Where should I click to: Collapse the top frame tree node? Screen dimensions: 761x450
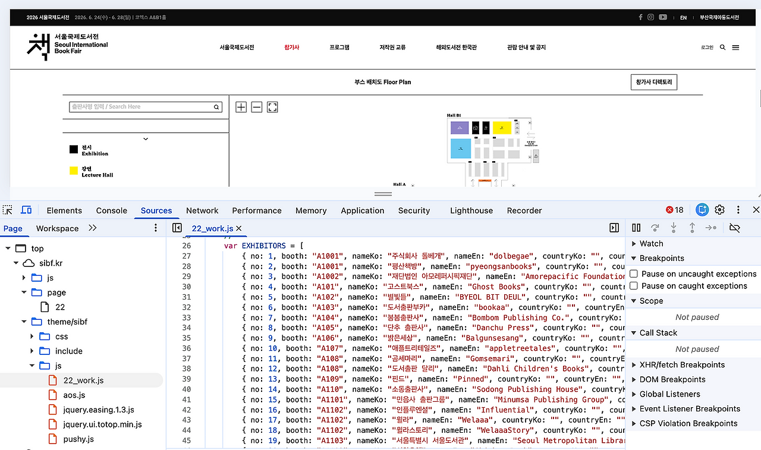[x=8, y=248]
